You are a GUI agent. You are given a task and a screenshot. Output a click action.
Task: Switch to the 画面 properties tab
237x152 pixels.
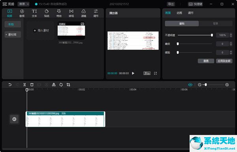(x=168, y=13)
